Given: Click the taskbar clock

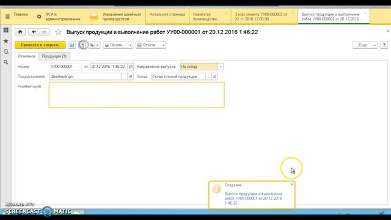Looking at the screenshot, I should click(x=381, y=213).
